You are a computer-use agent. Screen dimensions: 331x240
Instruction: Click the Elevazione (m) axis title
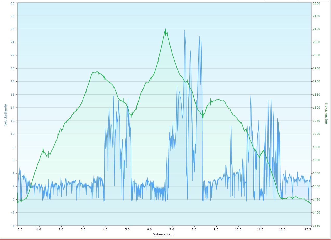tap(326, 113)
